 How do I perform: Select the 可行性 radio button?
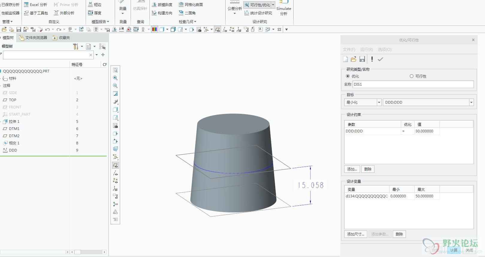pyautogui.click(x=411, y=76)
